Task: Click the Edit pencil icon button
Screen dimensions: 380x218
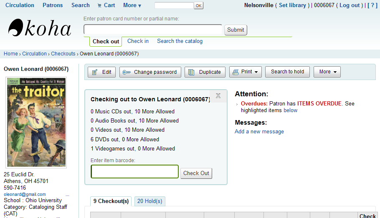Action: [95, 72]
